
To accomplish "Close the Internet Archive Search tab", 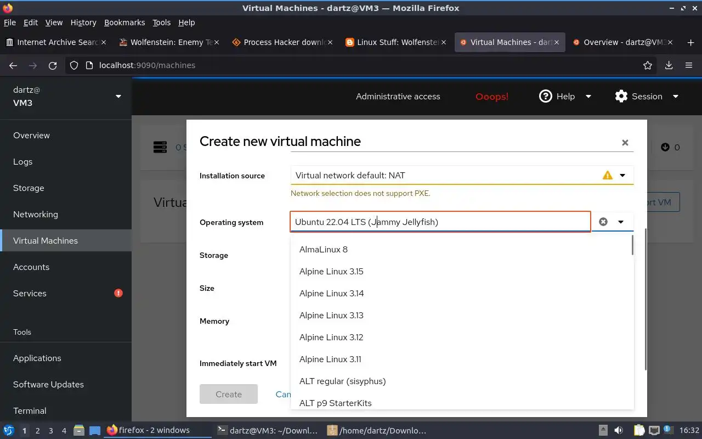I will (x=104, y=42).
